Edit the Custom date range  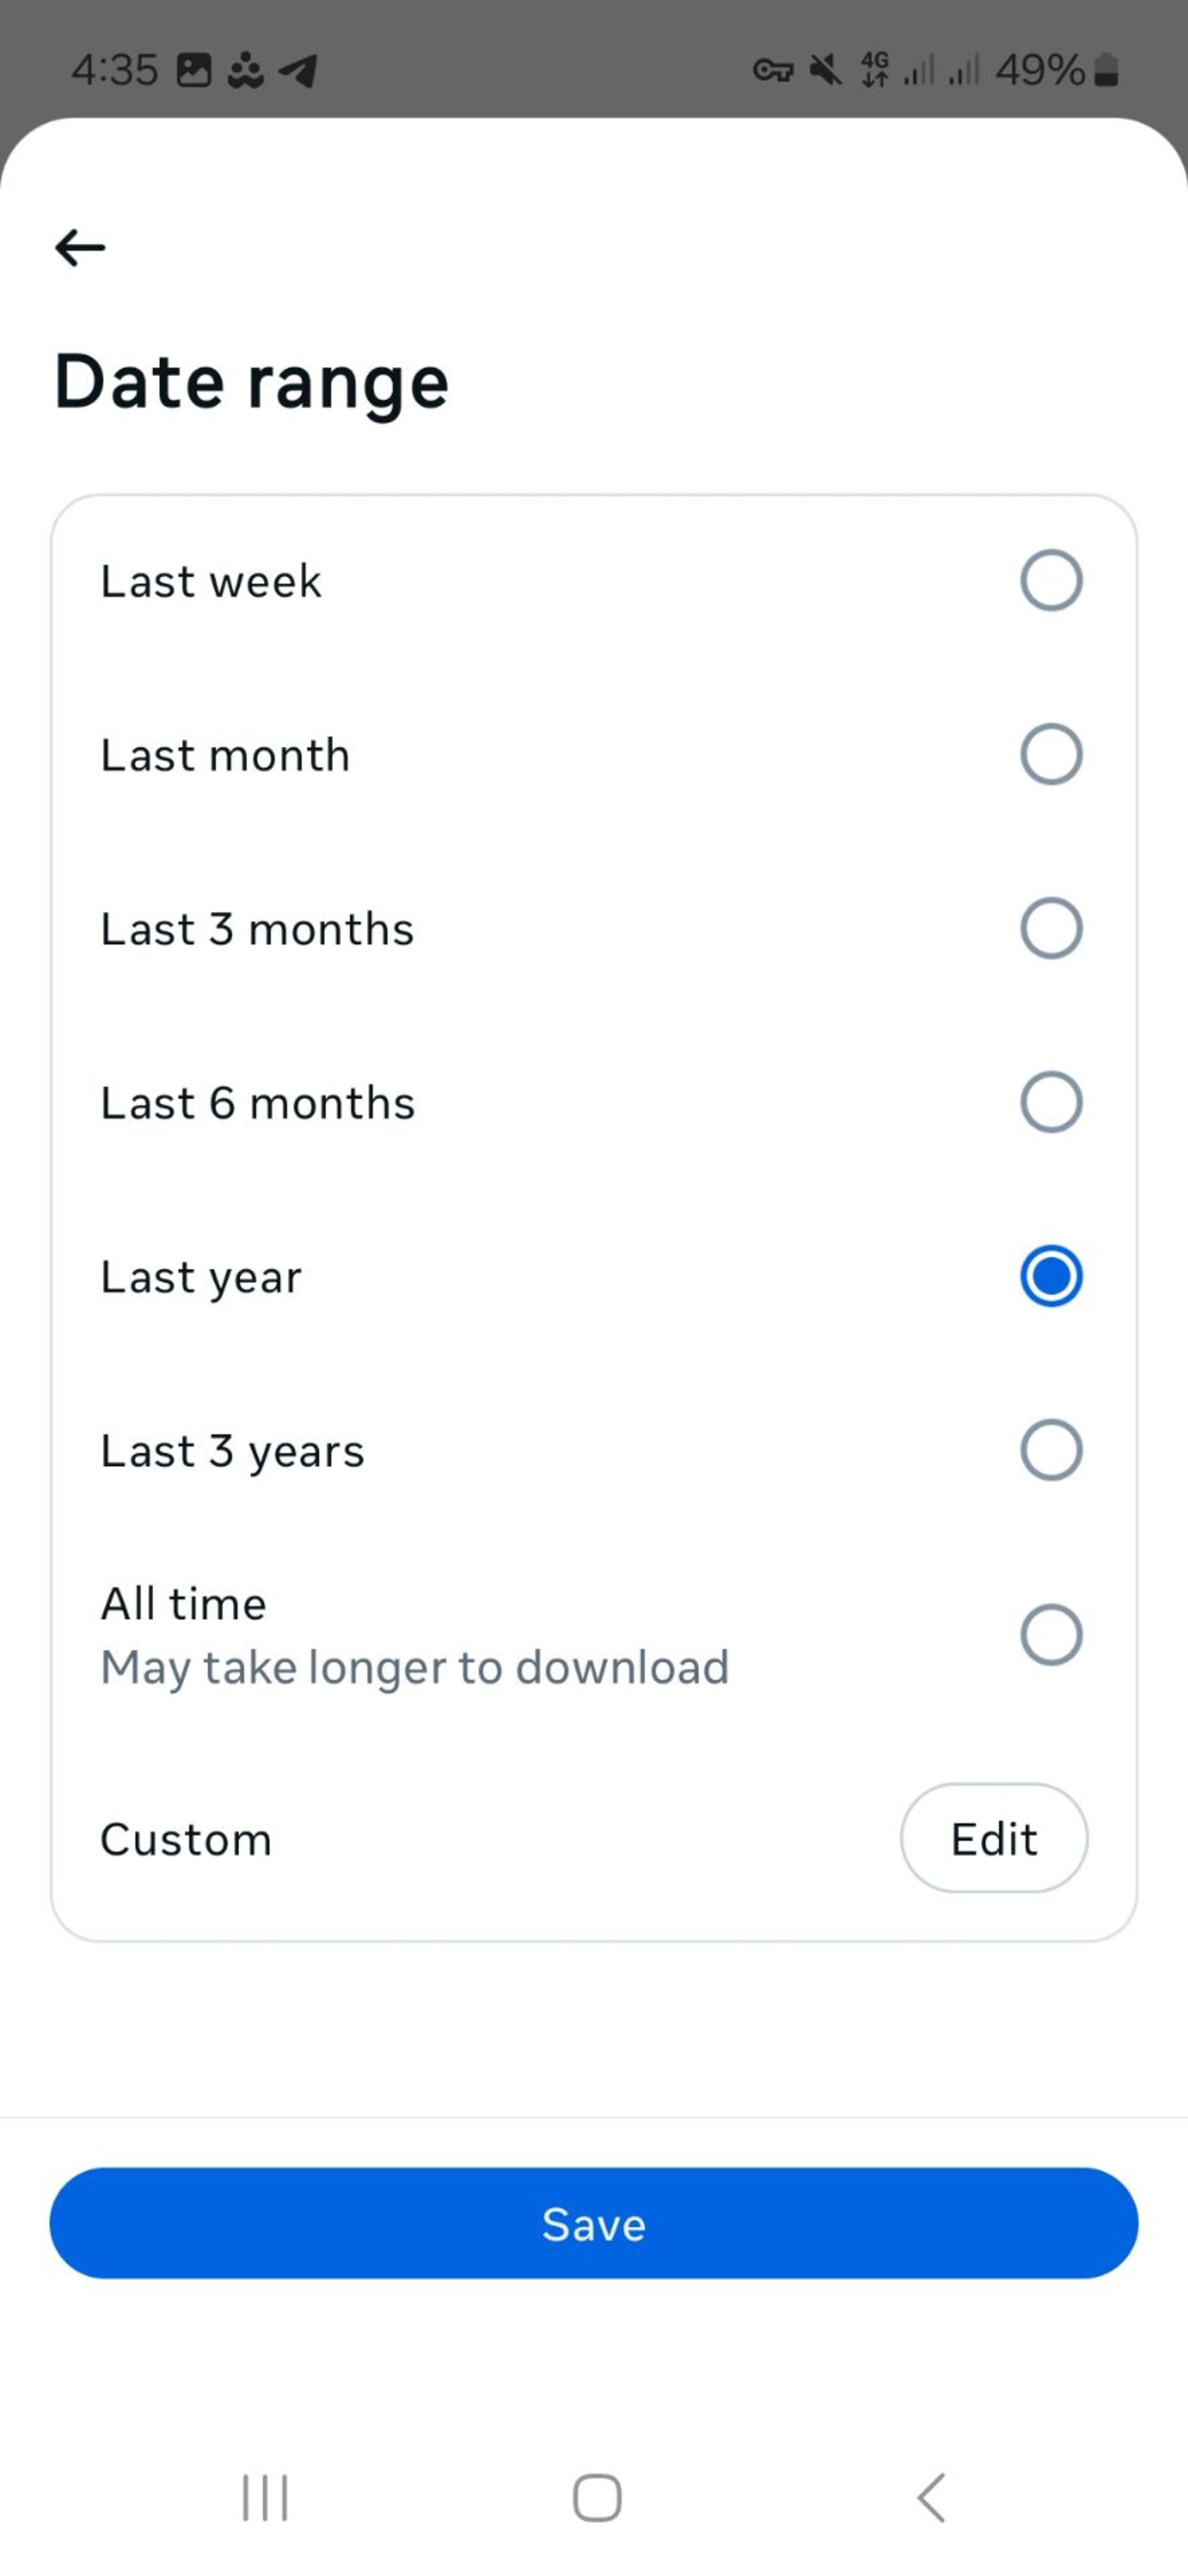click(994, 1838)
